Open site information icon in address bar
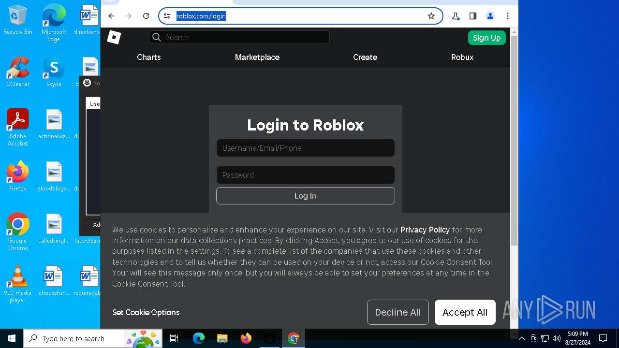The width and height of the screenshot is (619, 348). pyautogui.click(x=167, y=16)
